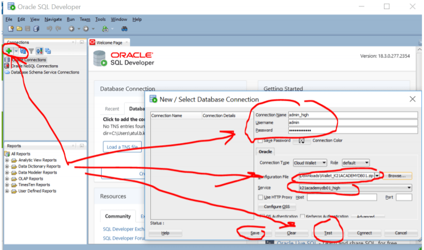Click the Save button in dialog
Viewport: 424px width, 250px height.
[x=255, y=233]
